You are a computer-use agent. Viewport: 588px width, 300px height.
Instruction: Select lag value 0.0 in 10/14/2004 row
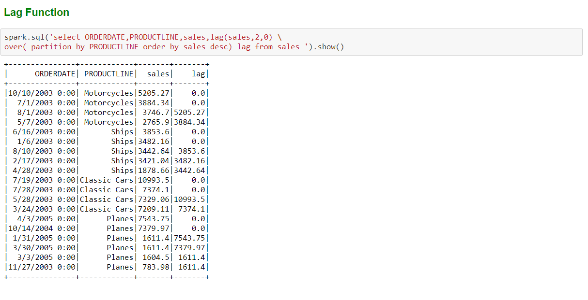click(199, 229)
